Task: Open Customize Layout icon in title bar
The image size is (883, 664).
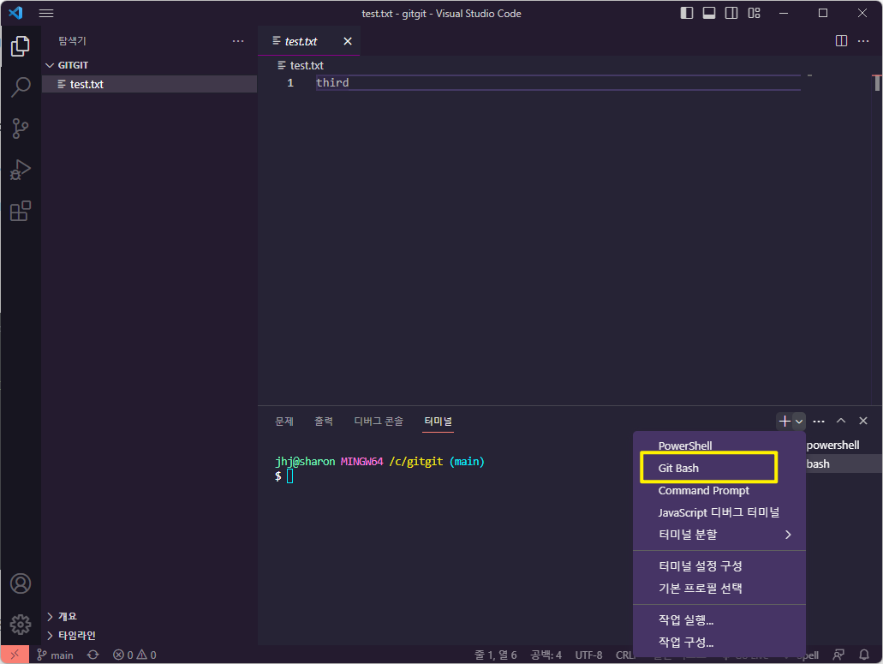Action: (x=754, y=13)
